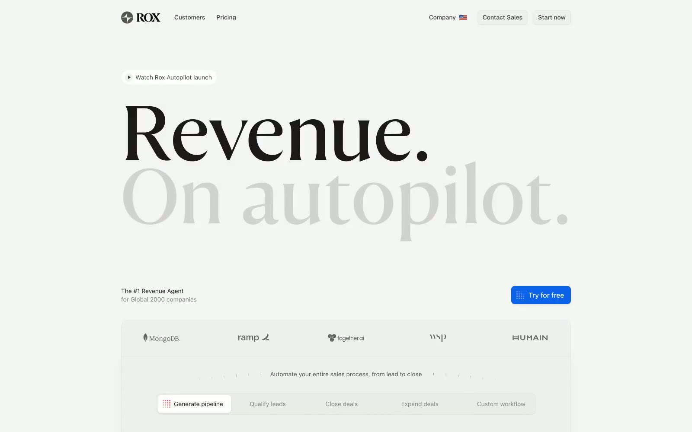Screen dimensions: 692x432
Task: Click the ramp logo
Action: click(253, 337)
